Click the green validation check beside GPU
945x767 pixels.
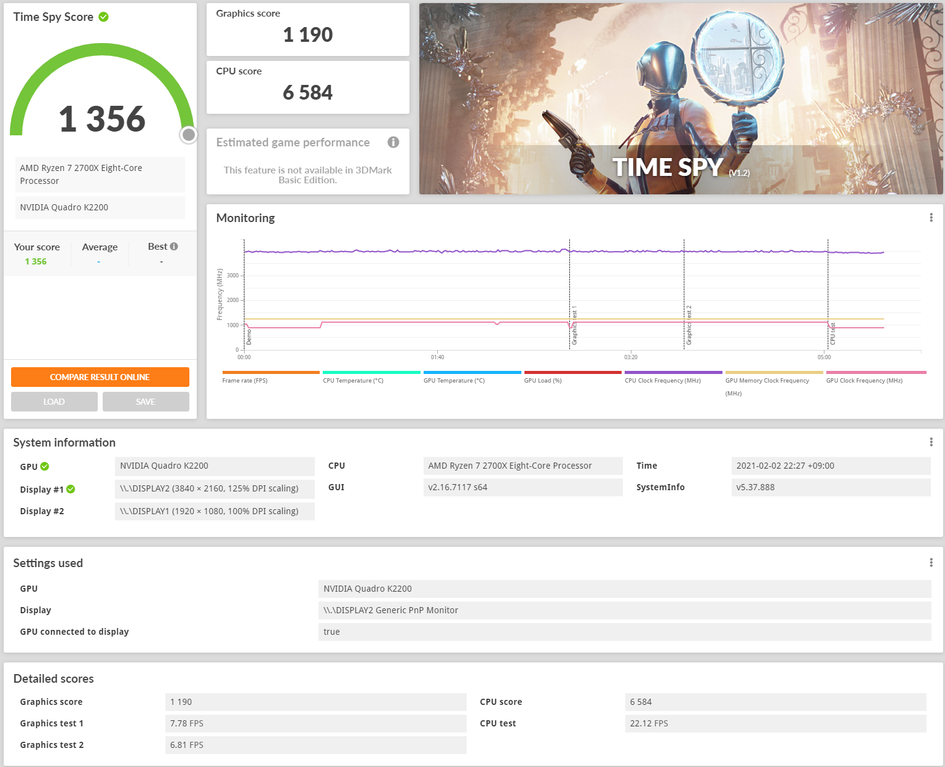[45, 467]
